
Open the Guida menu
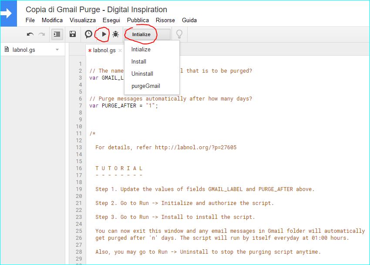click(189, 20)
